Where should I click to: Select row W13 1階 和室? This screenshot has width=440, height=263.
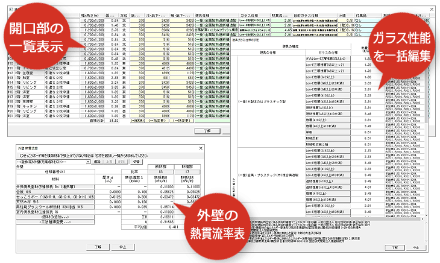(44, 78)
